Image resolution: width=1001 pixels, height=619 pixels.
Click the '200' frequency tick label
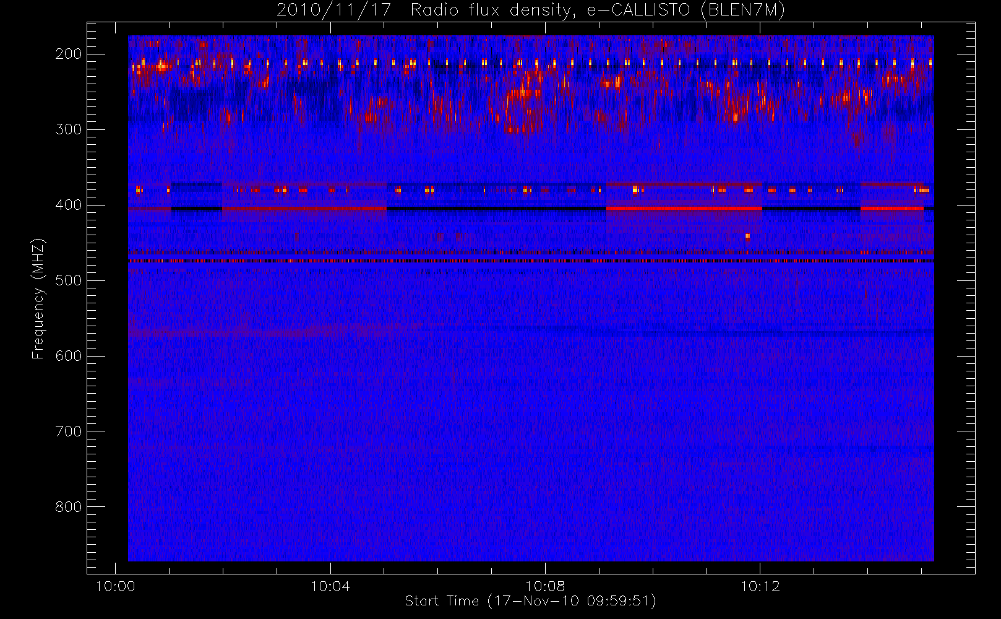pyautogui.click(x=69, y=54)
